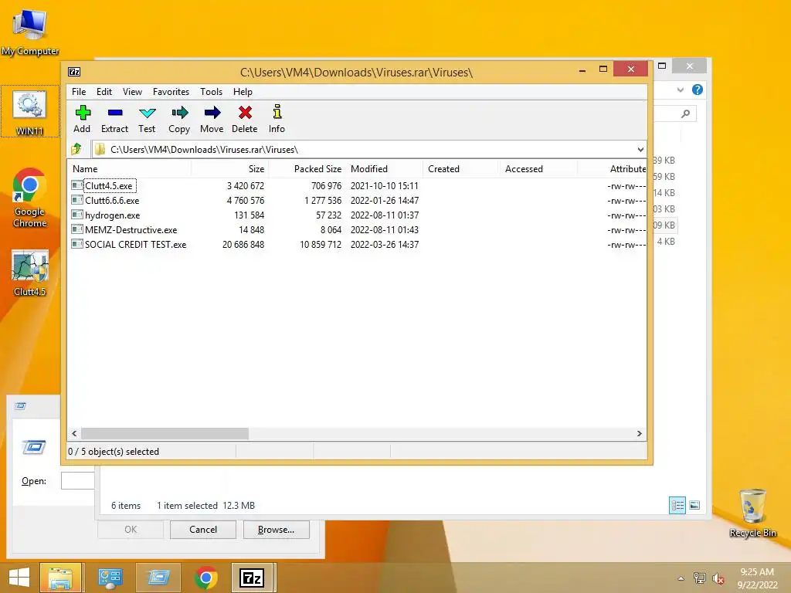
Task: Show hidden tray icons arrow
Action: point(681,578)
